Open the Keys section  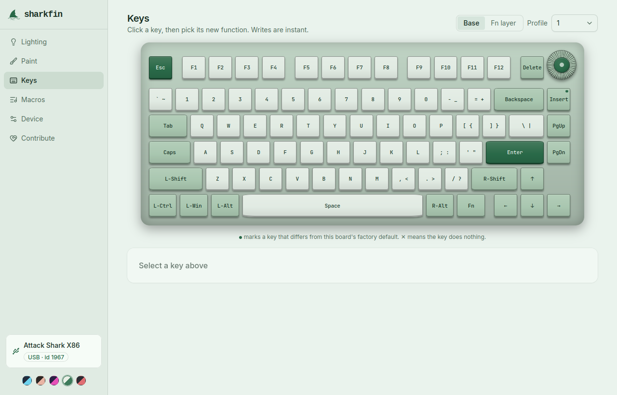(54, 80)
